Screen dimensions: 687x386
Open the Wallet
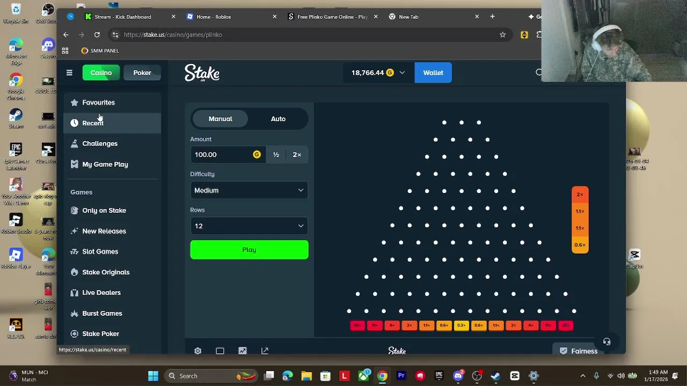click(433, 72)
